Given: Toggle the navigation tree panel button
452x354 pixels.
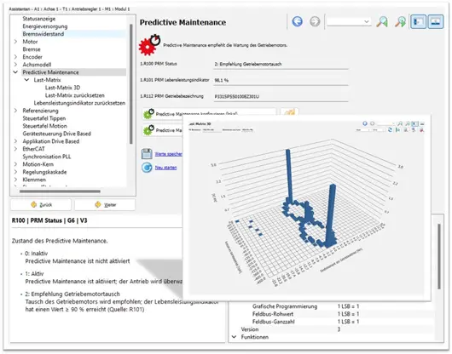Looking at the screenshot, I should (418, 21).
